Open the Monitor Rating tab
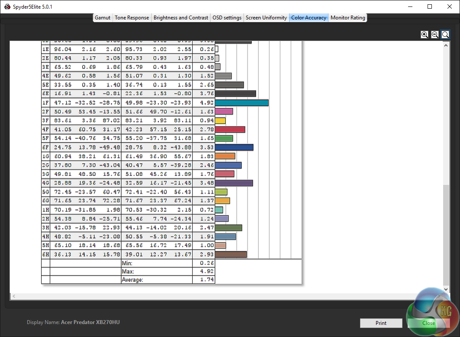 pyautogui.click(x=347, y=18)
